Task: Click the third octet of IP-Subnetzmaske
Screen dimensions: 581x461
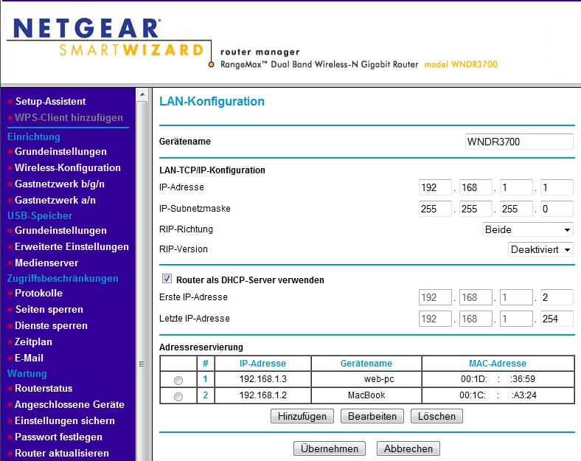Action: click(516, 209)
